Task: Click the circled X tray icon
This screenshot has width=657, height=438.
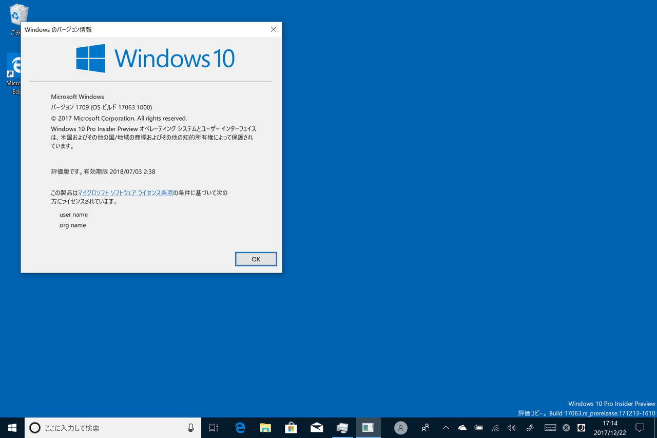Action: [566, 428]
